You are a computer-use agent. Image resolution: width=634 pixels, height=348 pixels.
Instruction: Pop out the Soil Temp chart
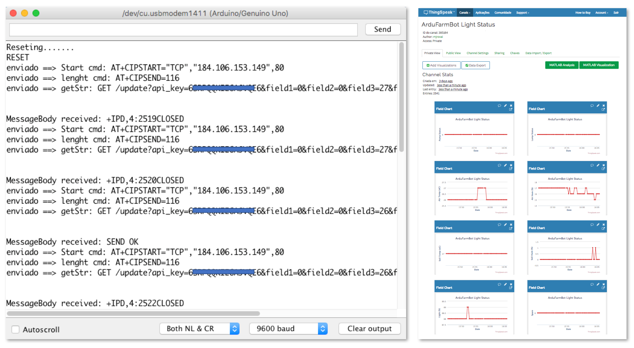[511, 228]
